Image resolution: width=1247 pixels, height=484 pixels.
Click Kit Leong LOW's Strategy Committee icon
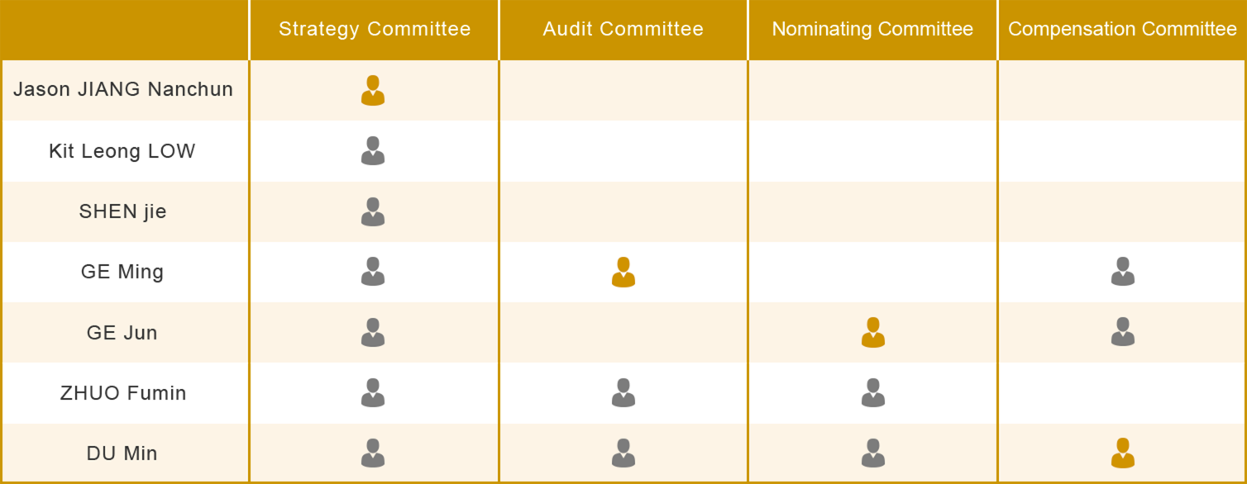click(373, 150)
